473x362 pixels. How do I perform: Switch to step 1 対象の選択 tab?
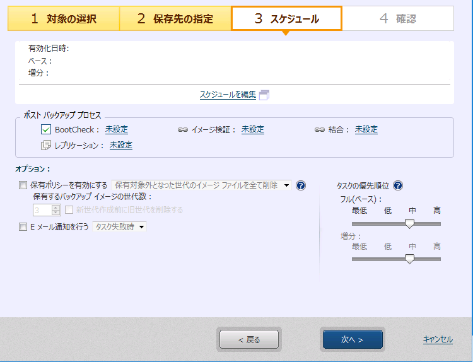click(63, 19)
